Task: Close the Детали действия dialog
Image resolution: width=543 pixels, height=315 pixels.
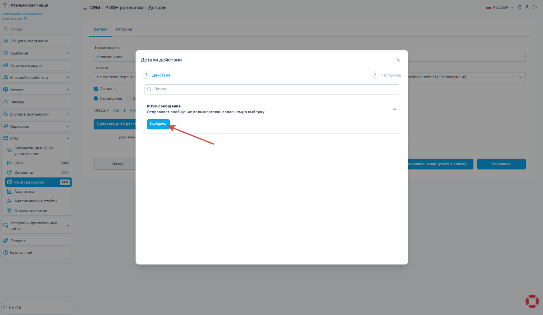Action: (x=398, y=60)
